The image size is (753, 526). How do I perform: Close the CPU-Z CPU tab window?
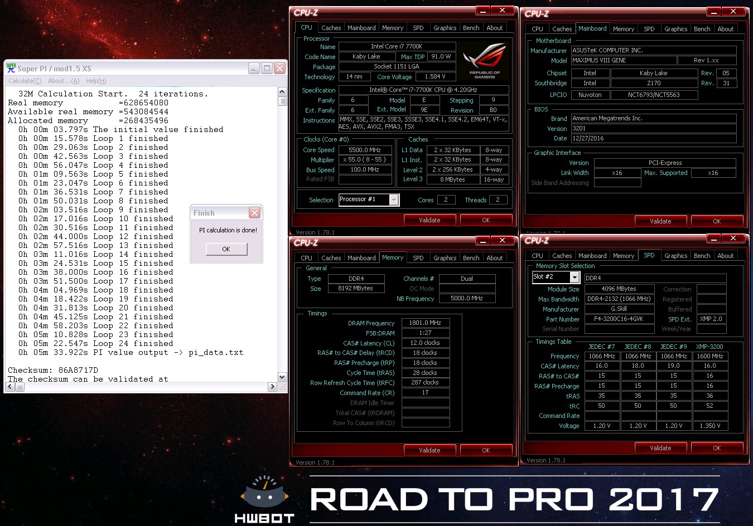coord(503,11)
